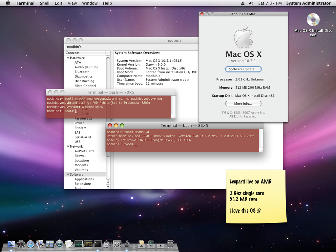
Task: Open the Applications stack in the Dock
Action: click(141, 244)
